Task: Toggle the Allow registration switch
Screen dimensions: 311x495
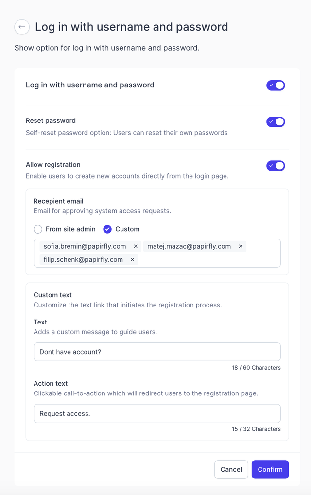Action: pos(276,166)
